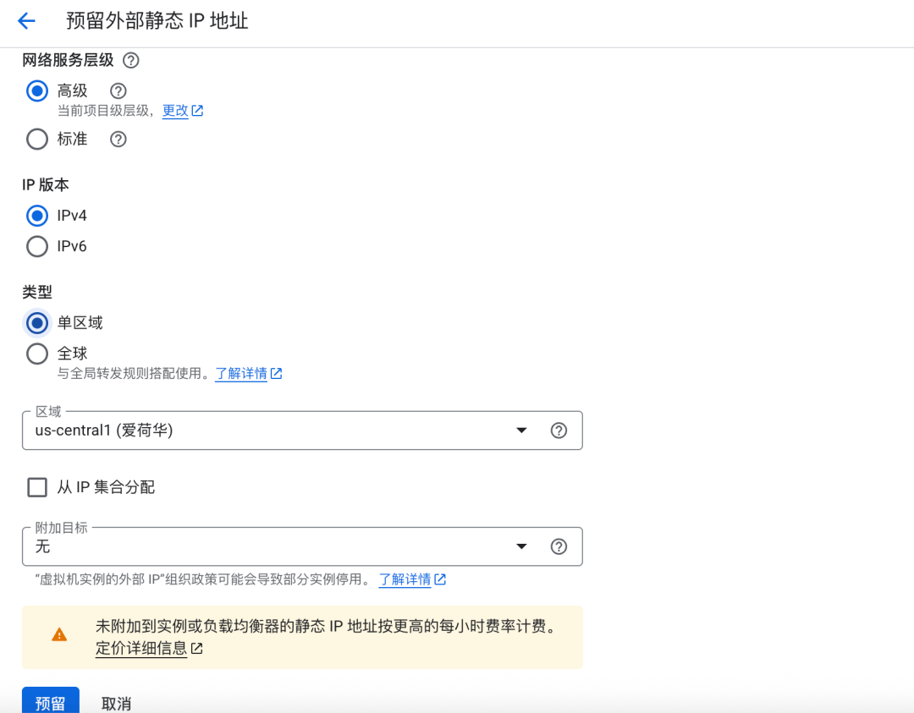Open help icon for 区域 dropdown
Image resolution: width=914 pixels, height=713 pixels.
pos(559,431)
